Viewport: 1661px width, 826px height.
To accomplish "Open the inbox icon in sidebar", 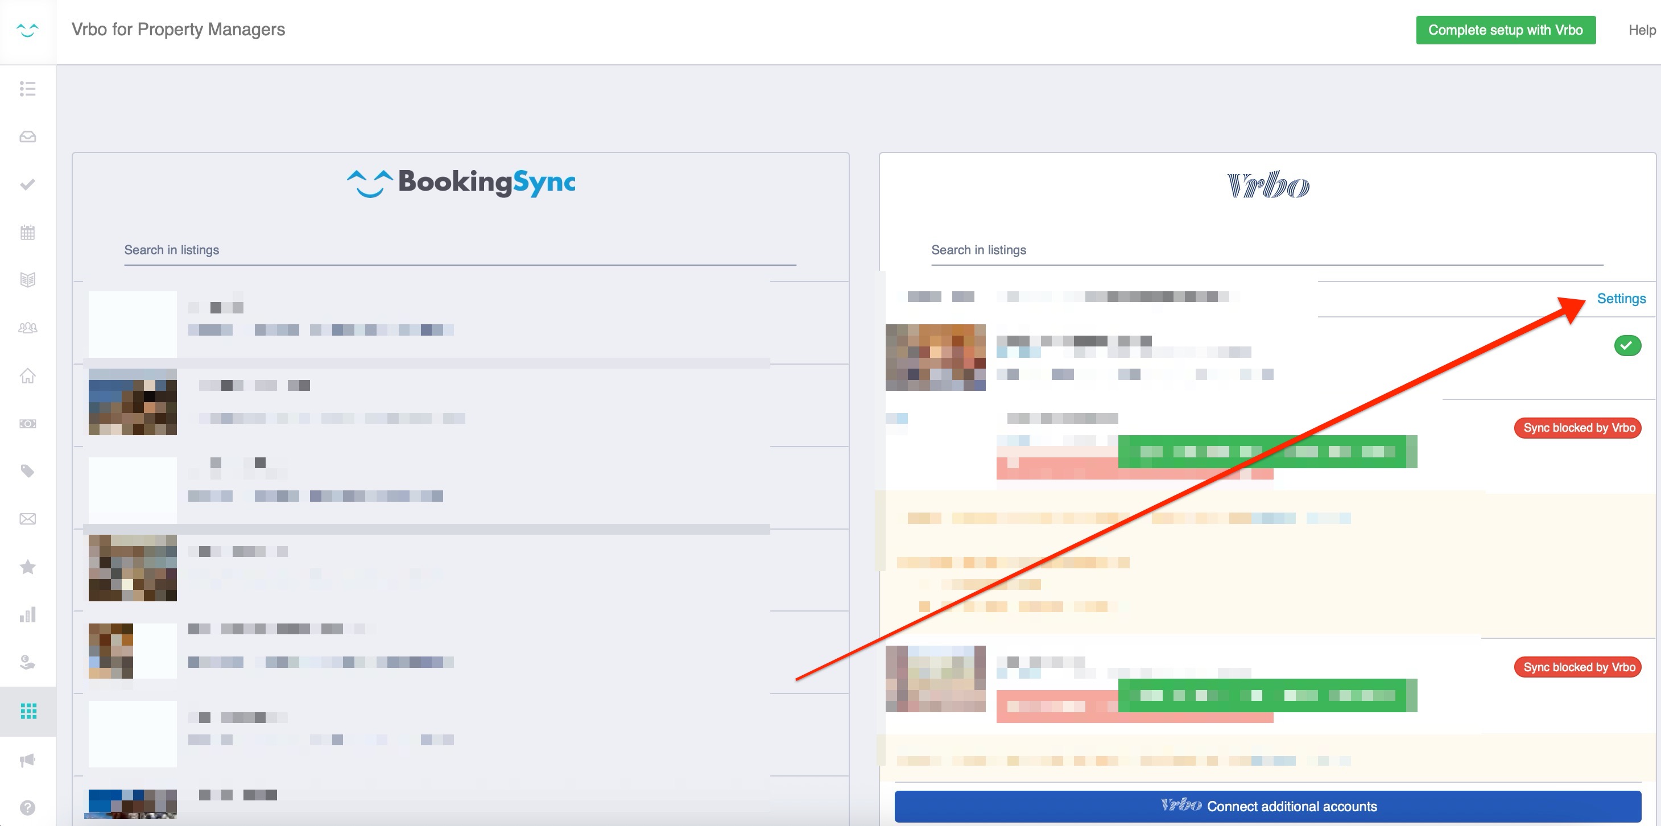I will pos(27,137).
